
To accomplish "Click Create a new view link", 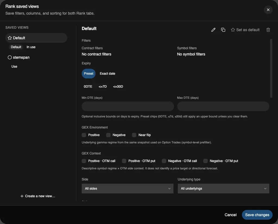I will (37, 196).
